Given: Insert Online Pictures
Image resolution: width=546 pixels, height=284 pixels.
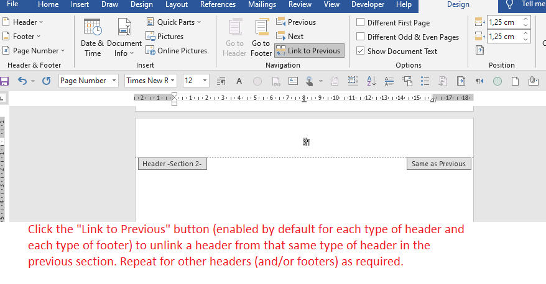Looking at the screenshot, I should click(176, 51).
